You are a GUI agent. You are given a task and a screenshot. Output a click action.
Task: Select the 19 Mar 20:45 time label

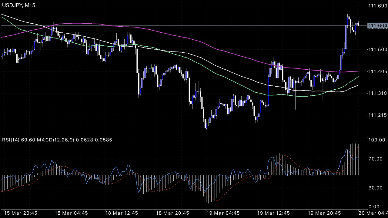coord(324,213)
